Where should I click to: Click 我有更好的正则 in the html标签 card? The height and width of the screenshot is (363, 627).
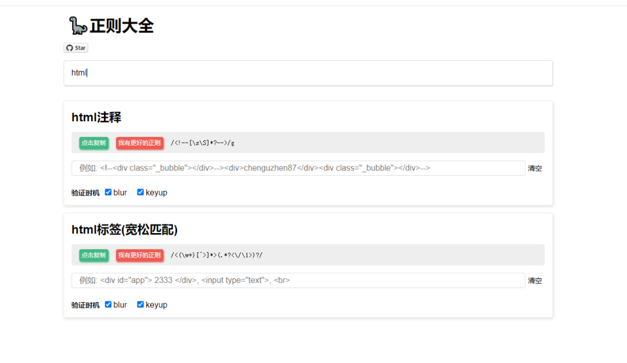point(139,255)
